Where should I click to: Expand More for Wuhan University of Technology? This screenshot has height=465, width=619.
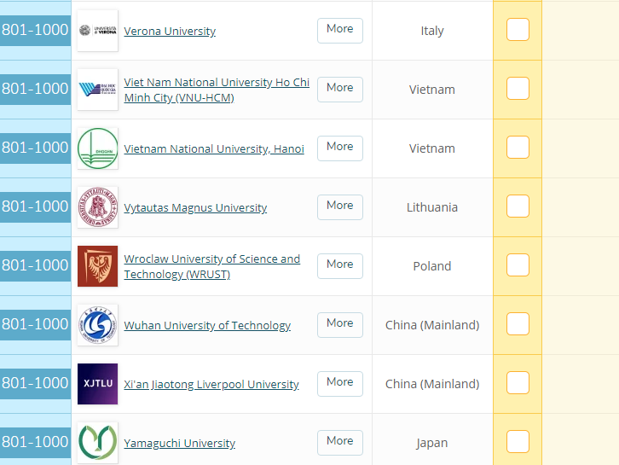[339, 324]
